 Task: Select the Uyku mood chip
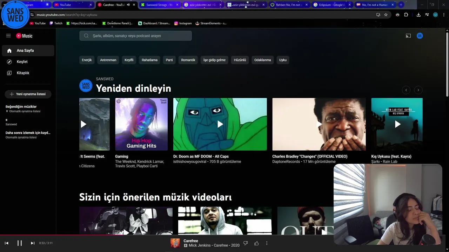coord(283,60)
